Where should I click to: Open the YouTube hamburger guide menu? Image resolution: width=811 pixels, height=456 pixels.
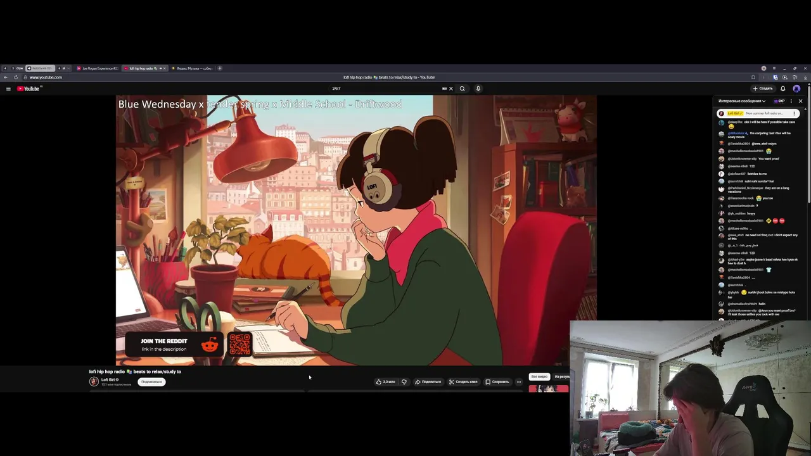click(x=8, y=89)
